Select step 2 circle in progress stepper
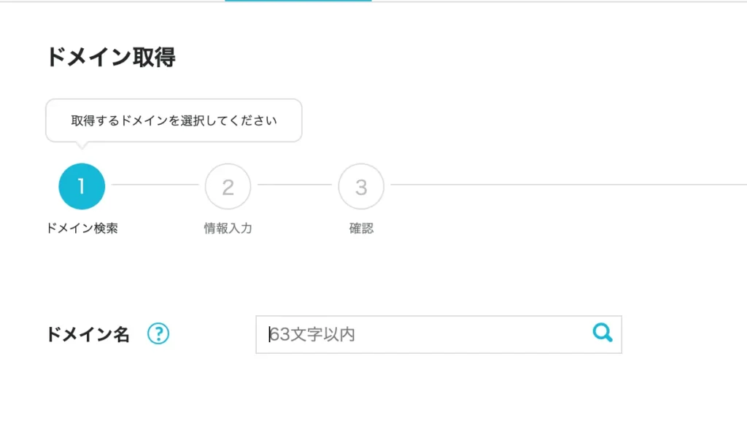Viewport: 747px width, 429px height. click(228, 186)
